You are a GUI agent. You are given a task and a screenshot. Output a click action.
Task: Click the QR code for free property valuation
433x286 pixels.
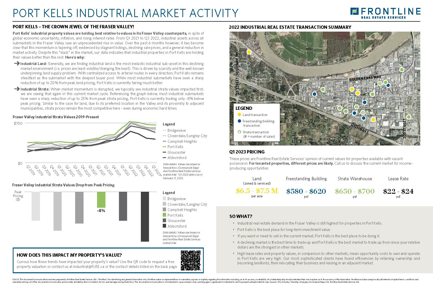[x=191, y=260]
